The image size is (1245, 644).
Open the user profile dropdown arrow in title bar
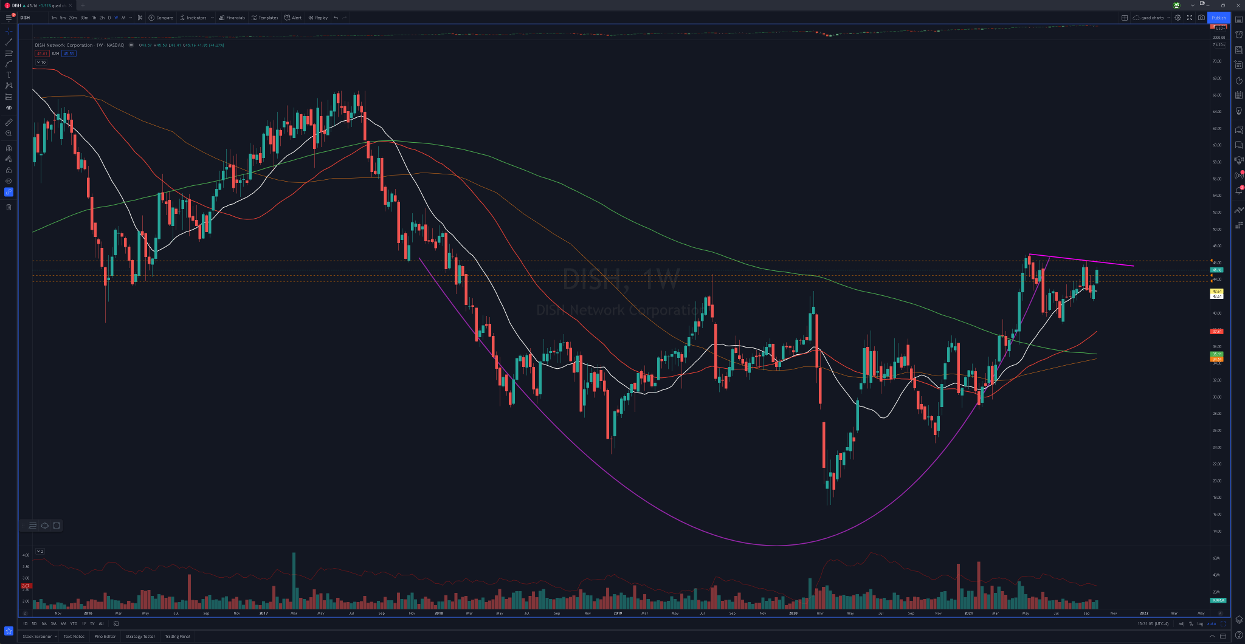point(1192,5)
